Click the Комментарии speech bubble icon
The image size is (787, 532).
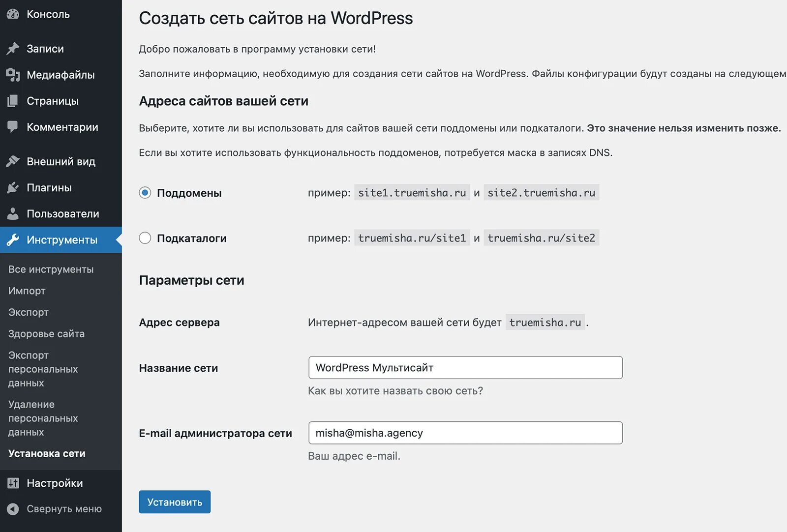(x=13, y=127)
